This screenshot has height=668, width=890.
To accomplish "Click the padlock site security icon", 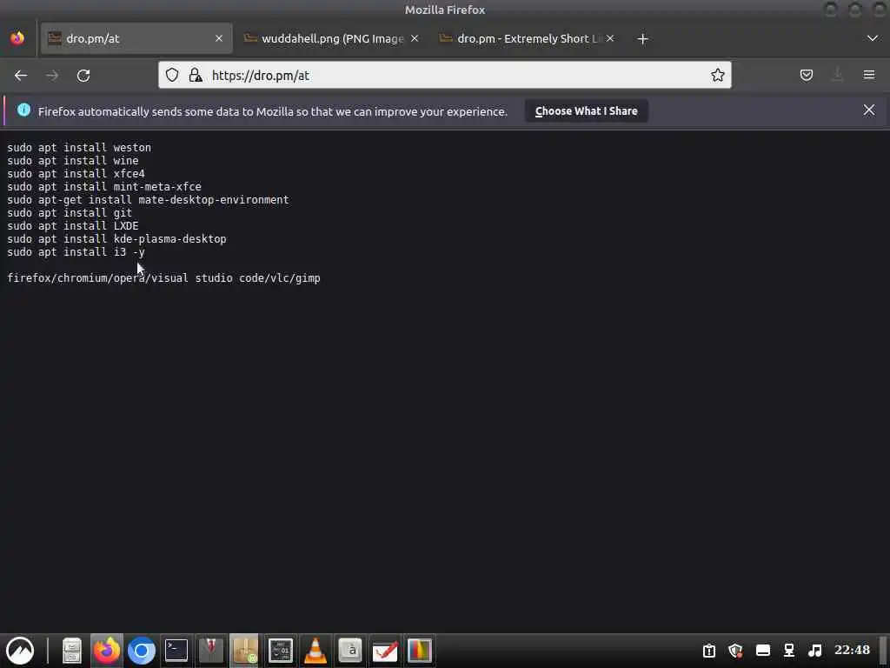I will (x=196, y=75).
